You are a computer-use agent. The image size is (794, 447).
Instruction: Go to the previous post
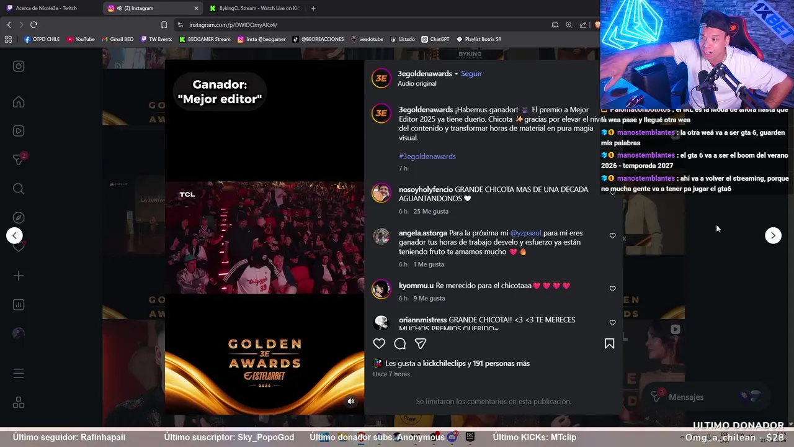(x=14, y=235)
